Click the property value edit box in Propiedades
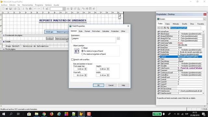The height and width of the screenshot is (117, 208). (x=185, y=28)
